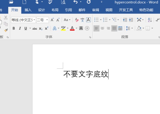Sort text A to Z icon
Image resolution: width=160 pixels, height=114 pixels.
coord(150,20)
